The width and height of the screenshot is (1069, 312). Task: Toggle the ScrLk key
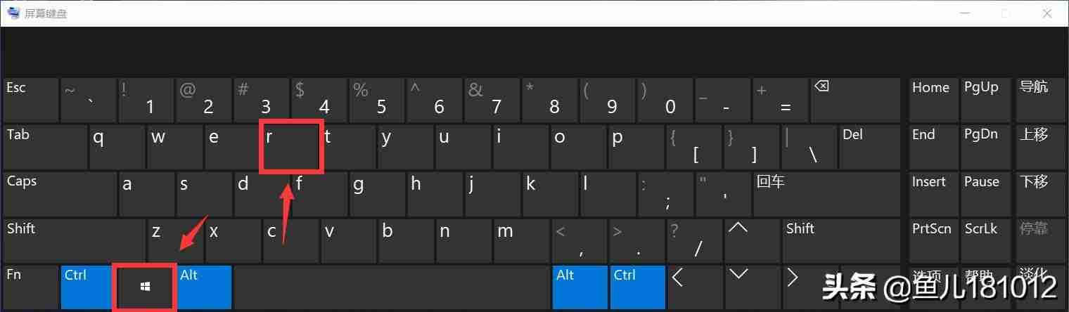tap(986, 240)
